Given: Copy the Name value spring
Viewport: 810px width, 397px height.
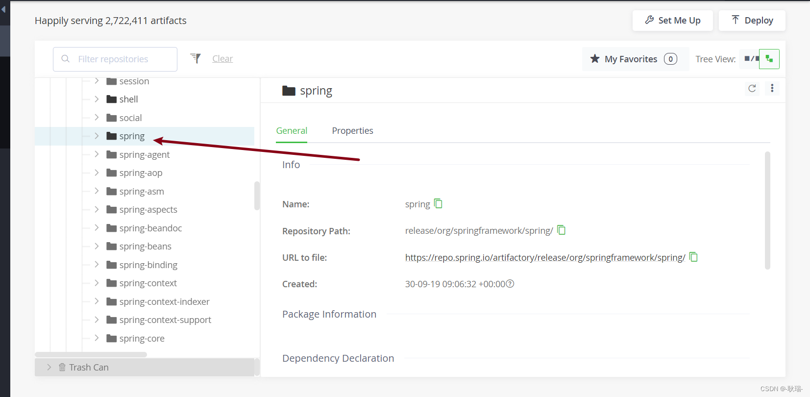Looking at the screenshot, I should click(x=438, y=203).
